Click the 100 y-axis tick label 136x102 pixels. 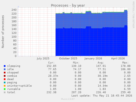14,37
